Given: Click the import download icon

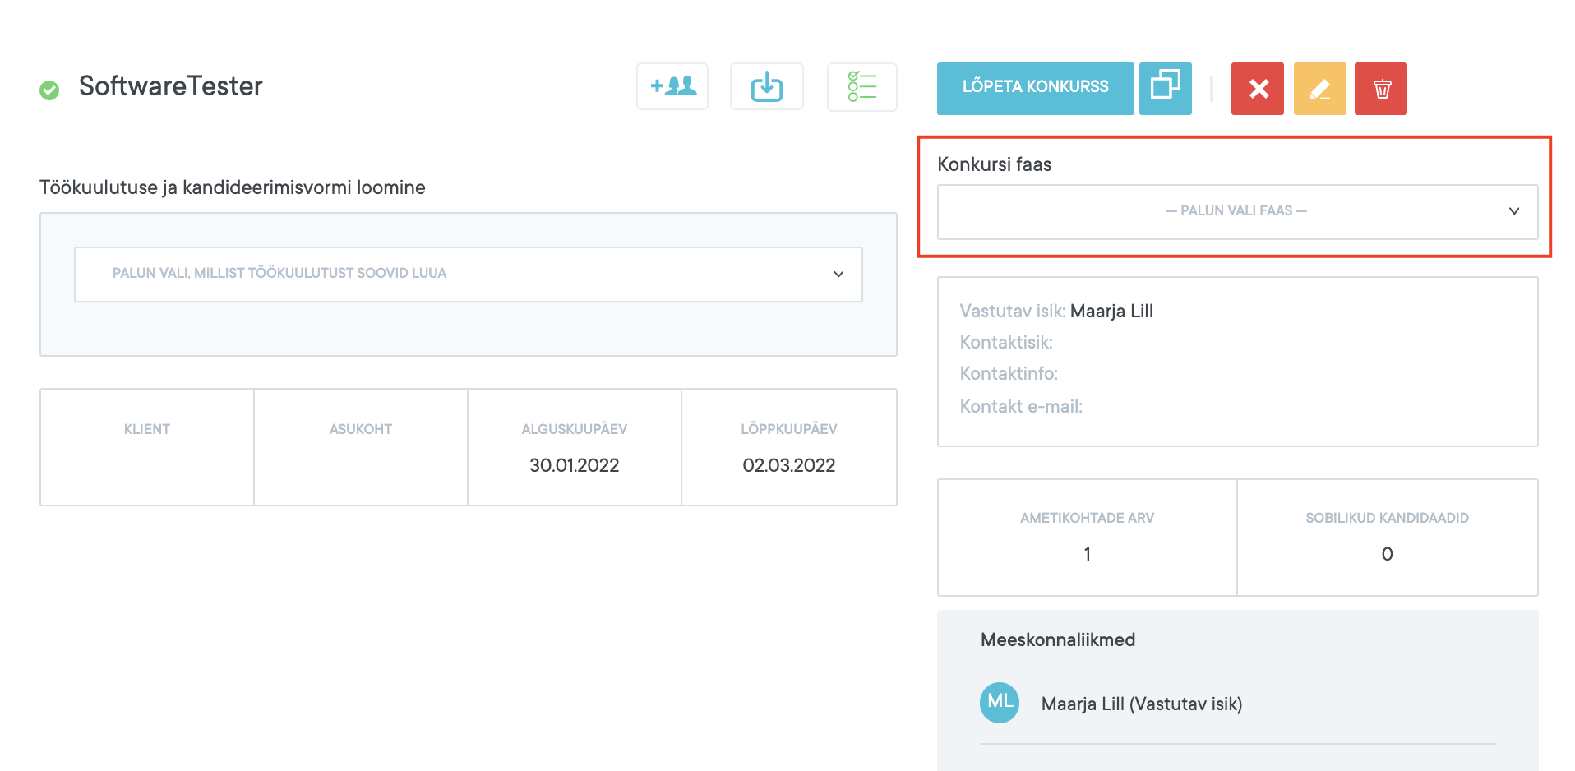Looking at the screenshot, I should pos(766,86).
